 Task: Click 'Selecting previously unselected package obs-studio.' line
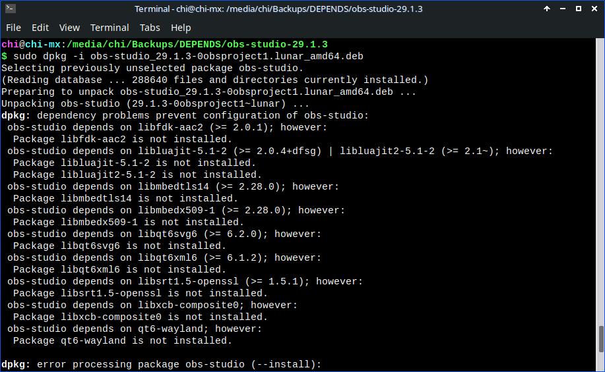[152, 68]
